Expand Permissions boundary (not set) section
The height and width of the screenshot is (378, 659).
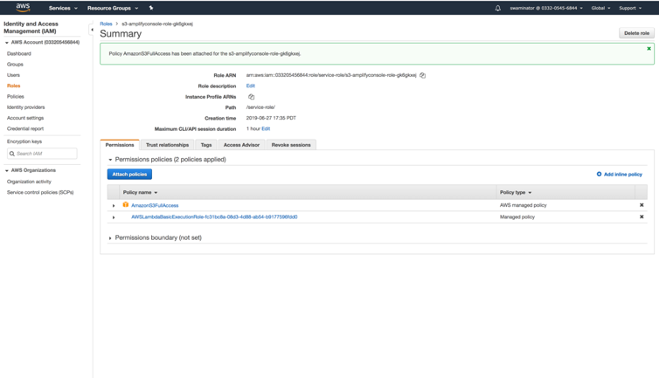(x=110, y=238)
